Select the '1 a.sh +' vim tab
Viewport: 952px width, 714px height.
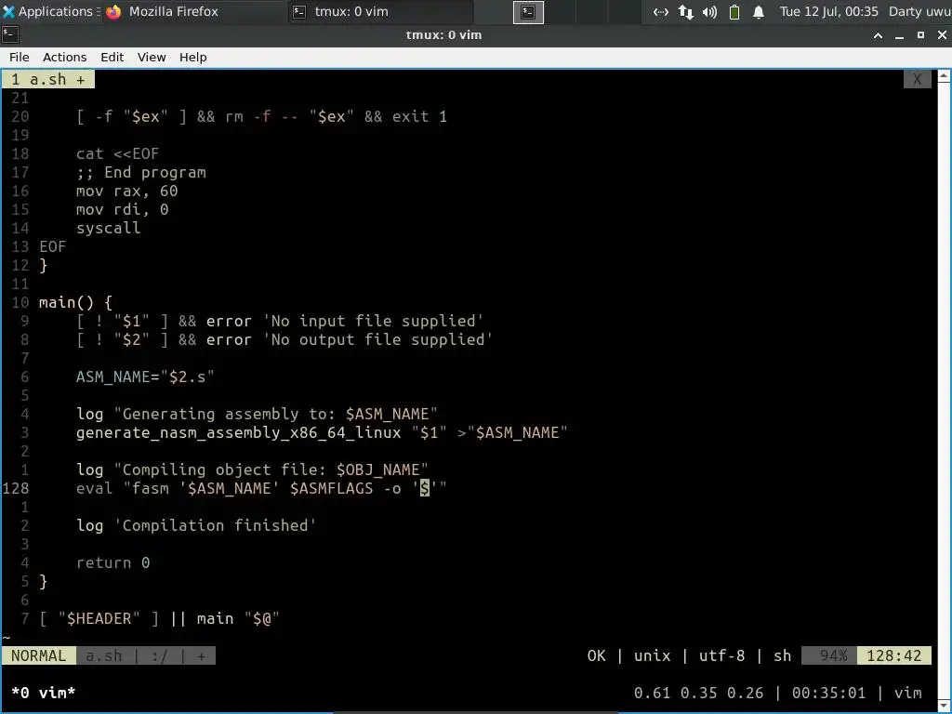[48, 80]
